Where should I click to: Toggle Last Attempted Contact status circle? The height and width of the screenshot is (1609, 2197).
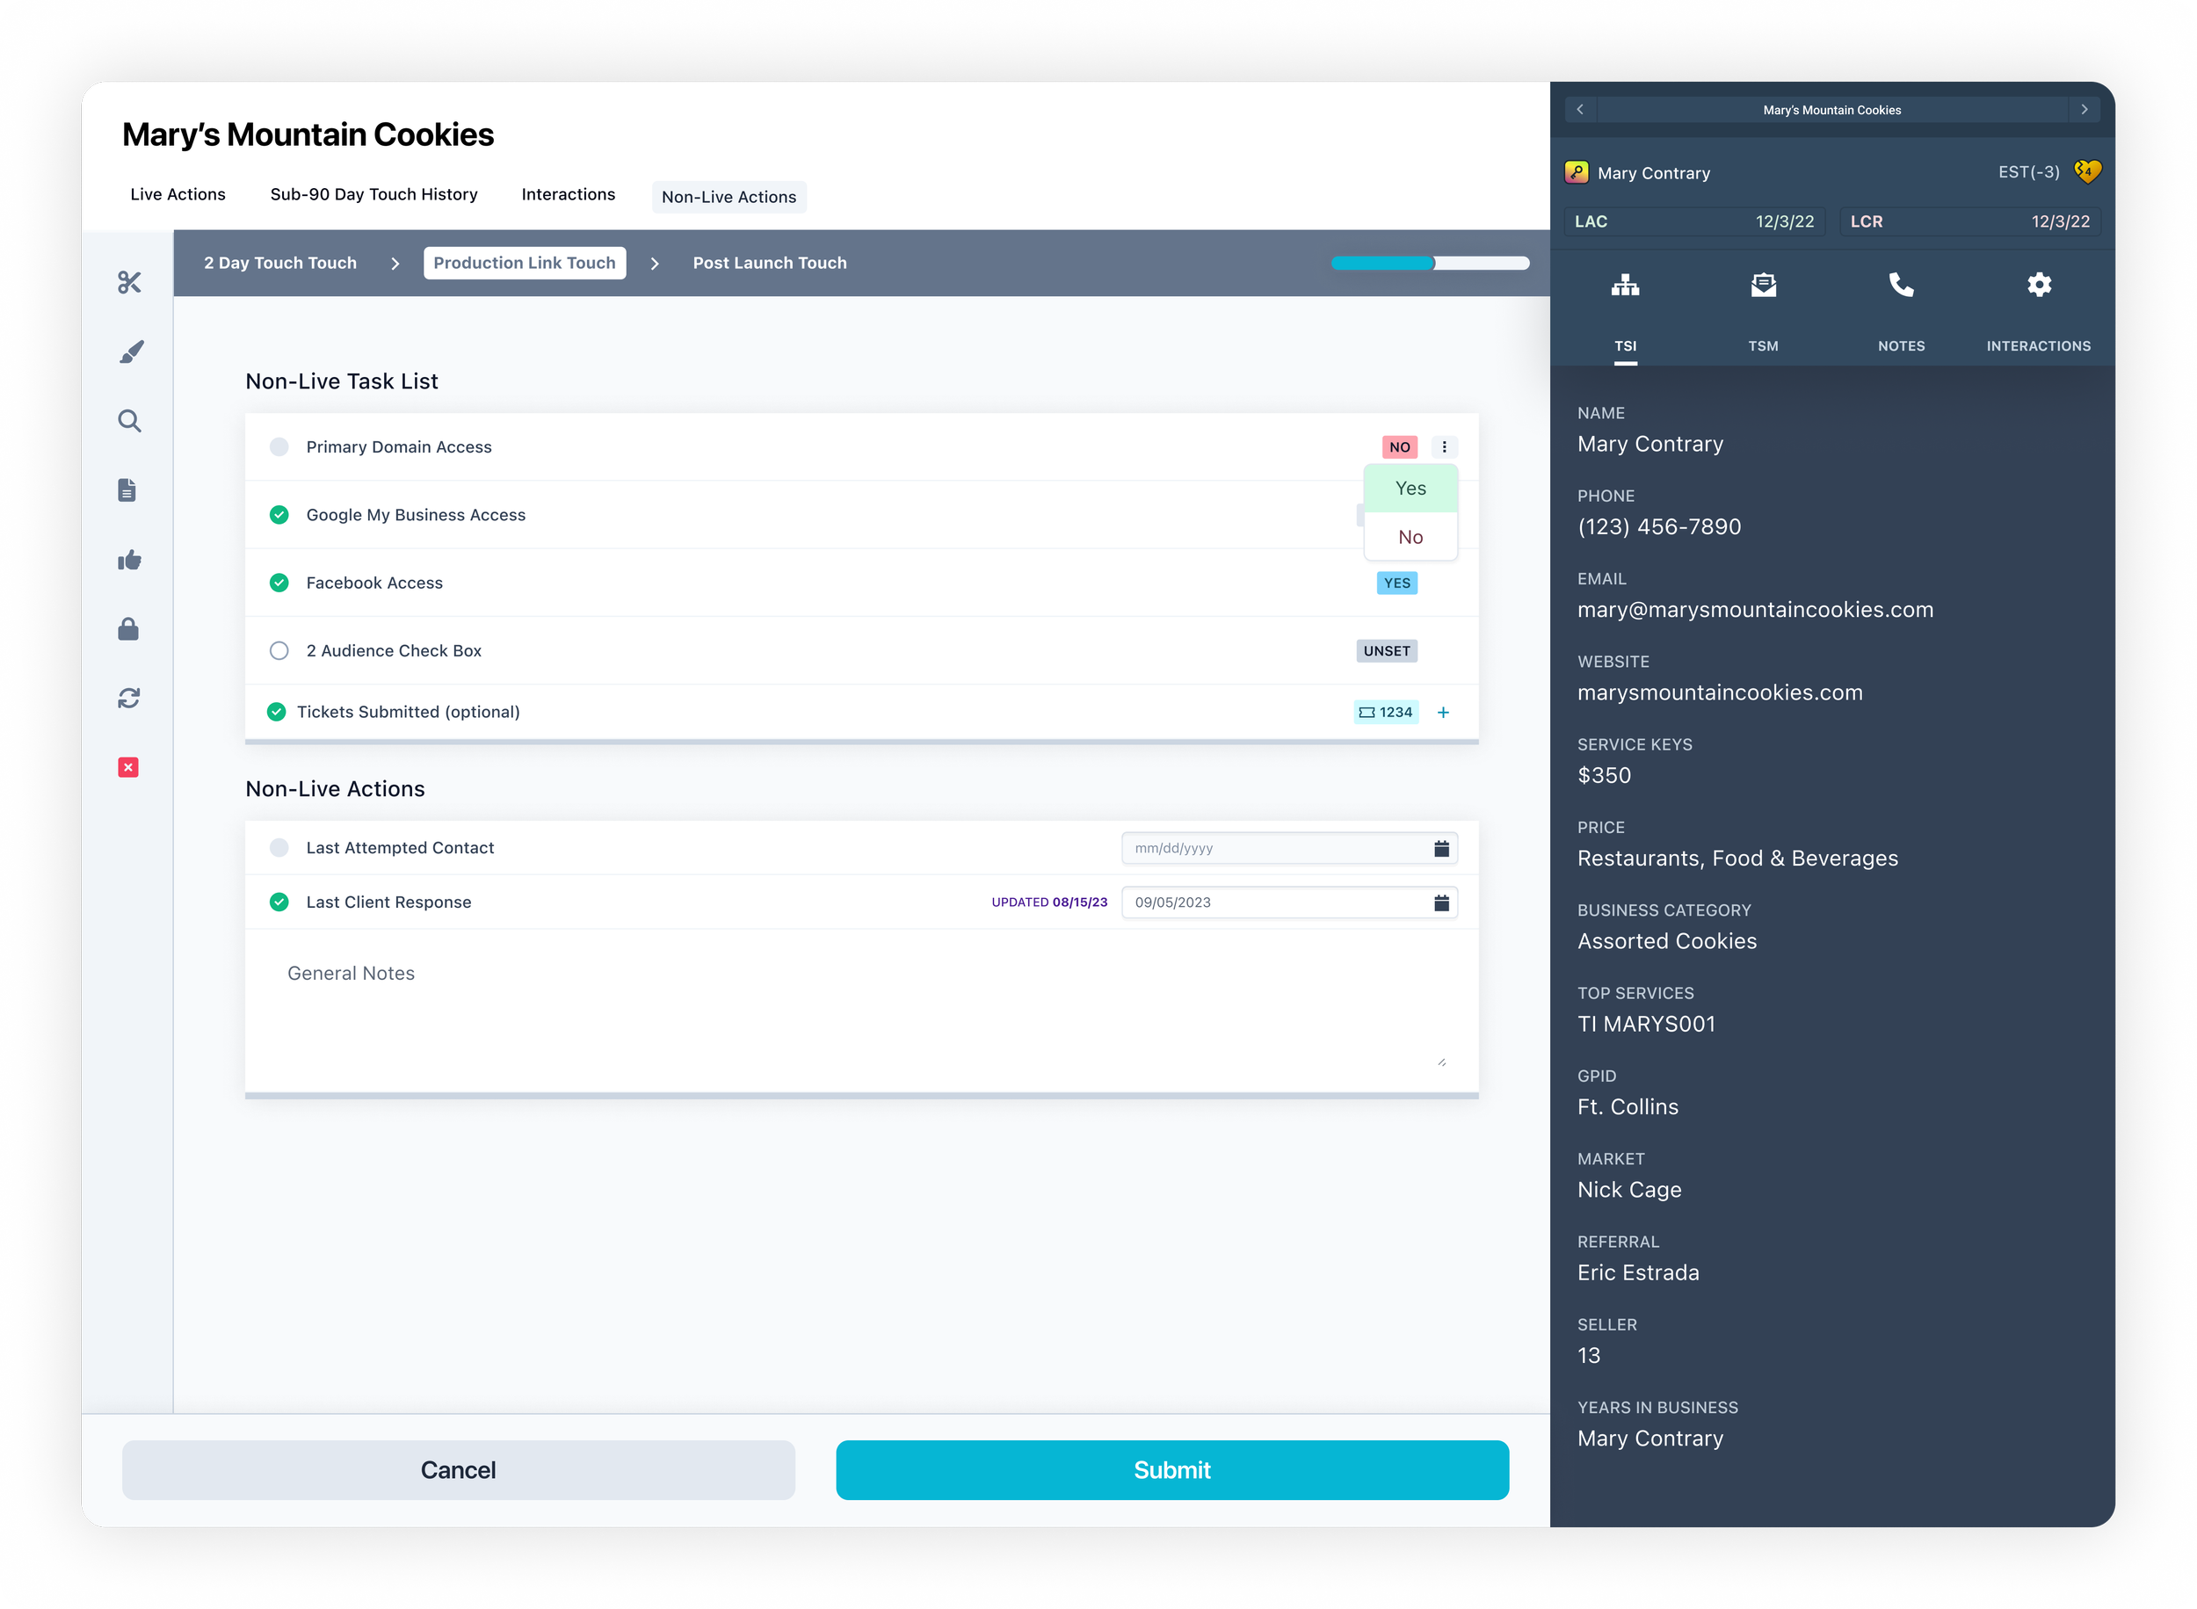[279, 847]
